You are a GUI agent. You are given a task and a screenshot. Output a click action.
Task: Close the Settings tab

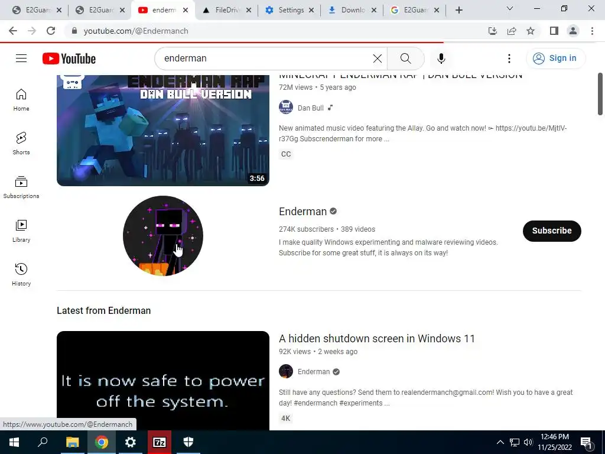[311, 11]
